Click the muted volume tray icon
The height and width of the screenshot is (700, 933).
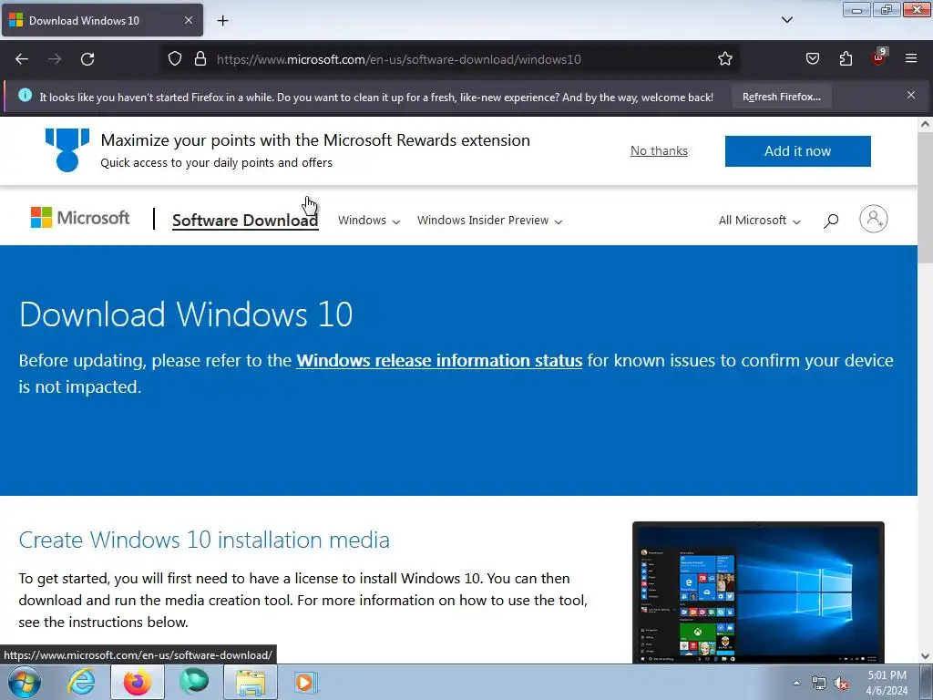click(841, 684)
